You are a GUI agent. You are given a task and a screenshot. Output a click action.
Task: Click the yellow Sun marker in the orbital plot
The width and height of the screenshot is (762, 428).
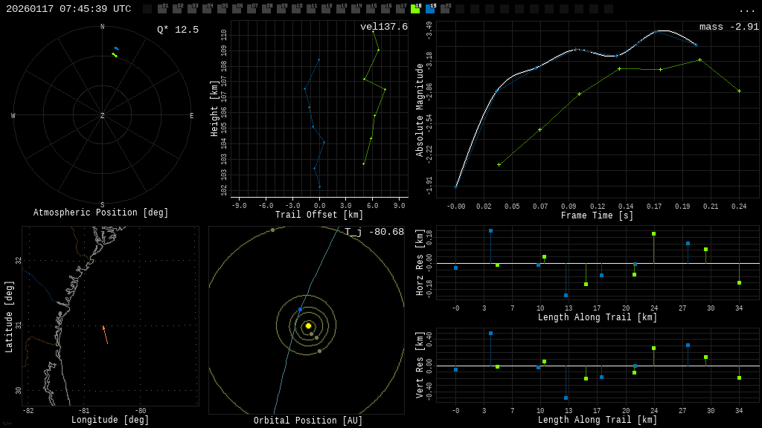click(308, 325)
